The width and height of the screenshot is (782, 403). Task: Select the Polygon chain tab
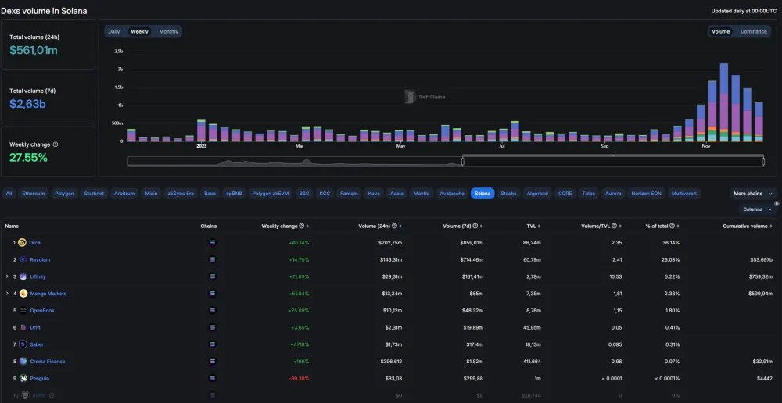[x=64, y=193]
